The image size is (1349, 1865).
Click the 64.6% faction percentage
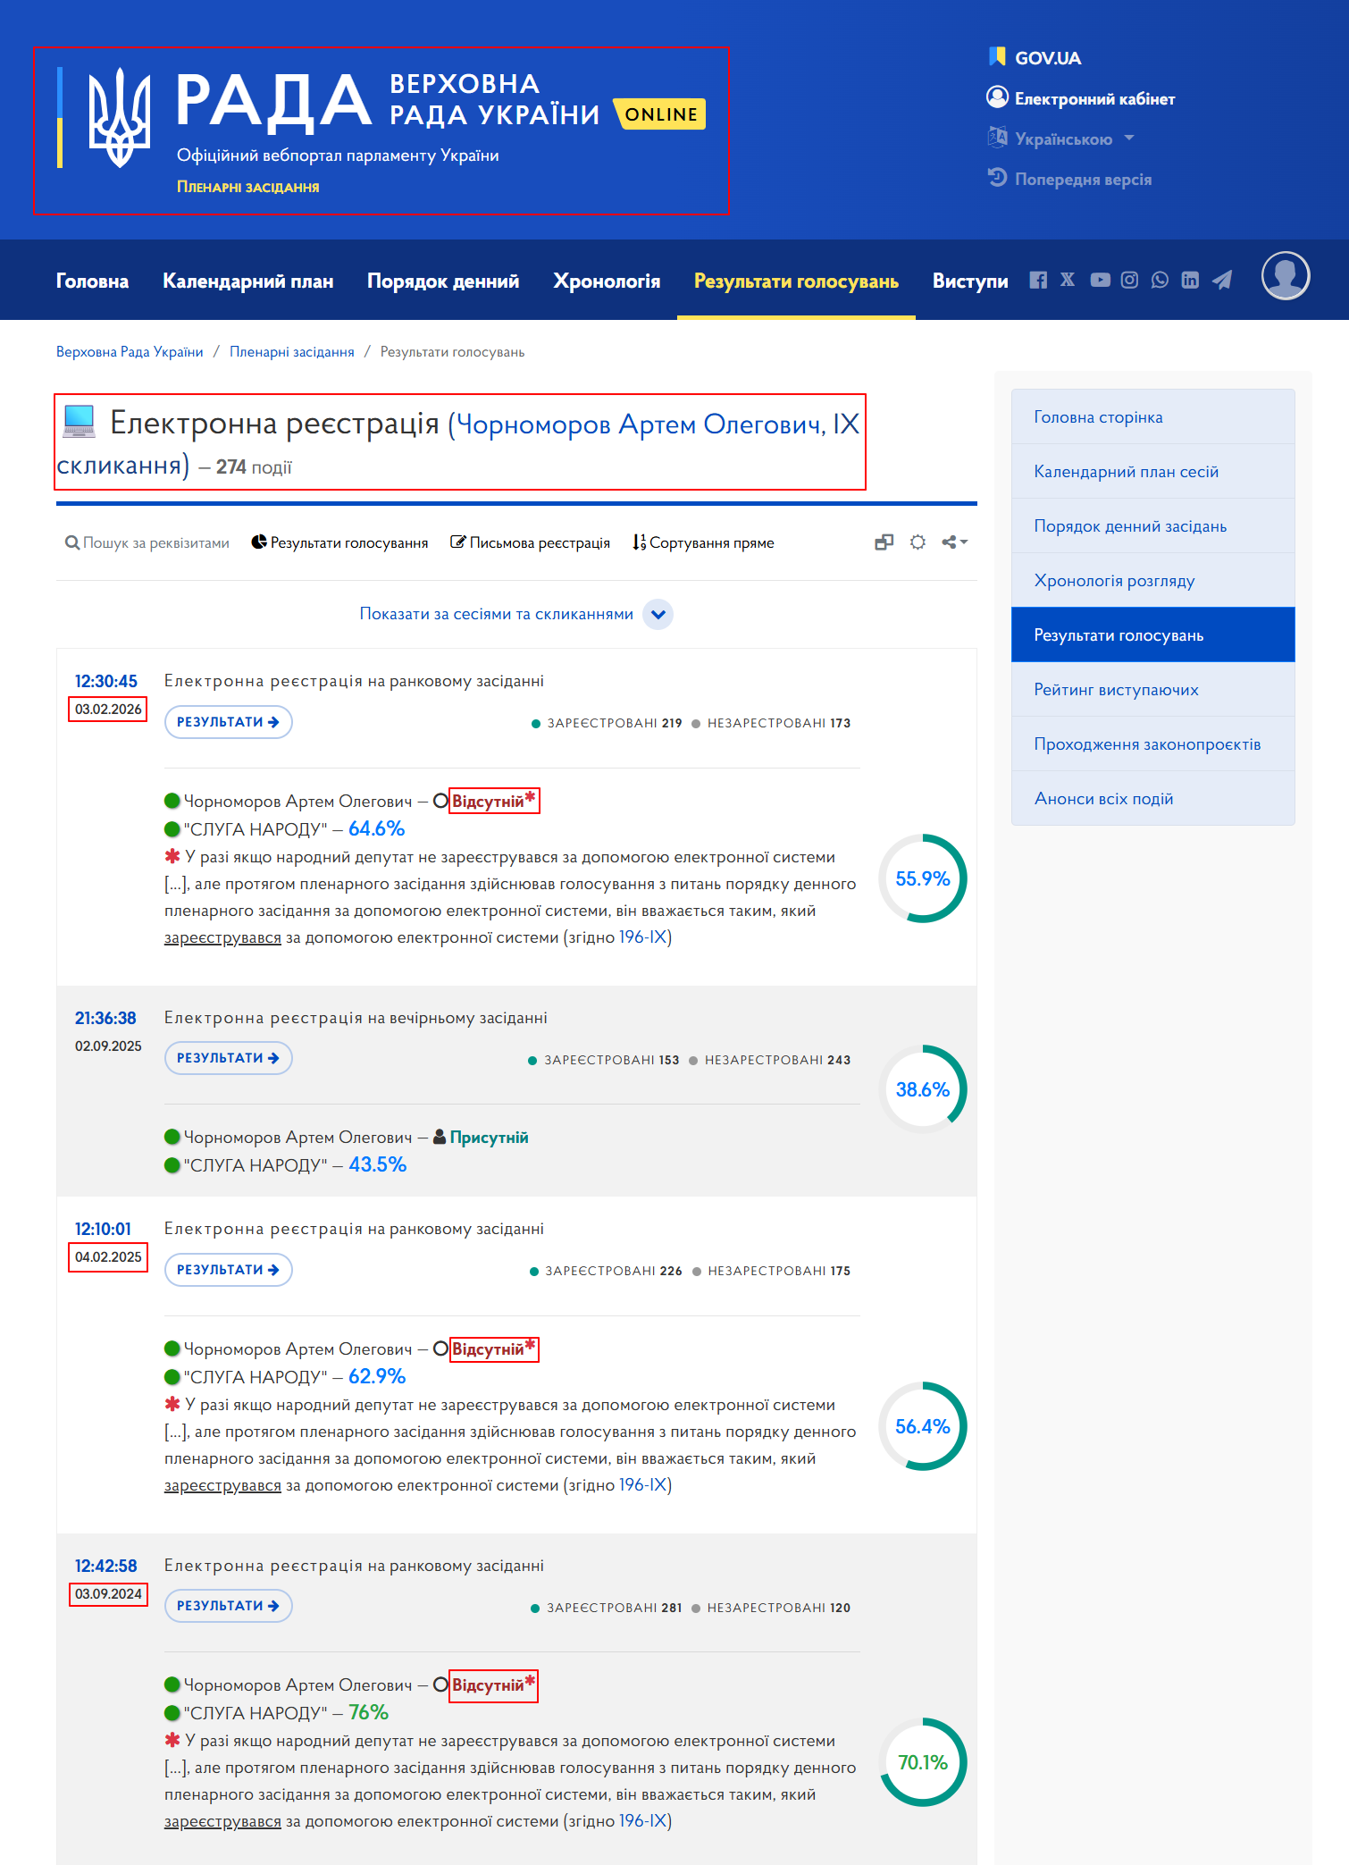(x=376, y=828)
